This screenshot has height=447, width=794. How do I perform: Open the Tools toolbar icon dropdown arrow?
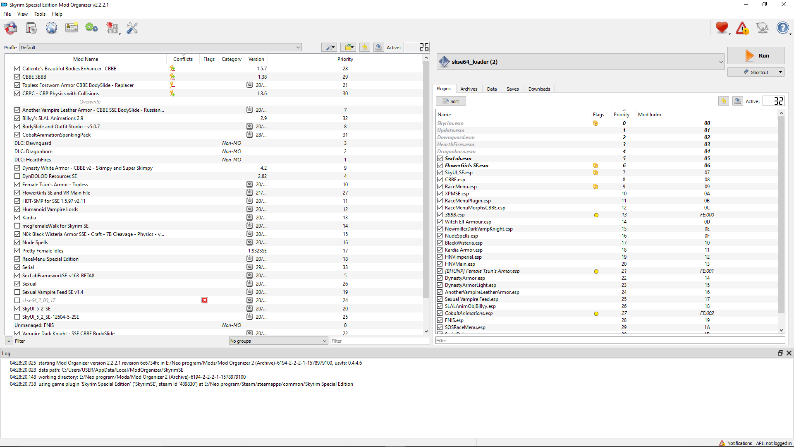(120, 34)
